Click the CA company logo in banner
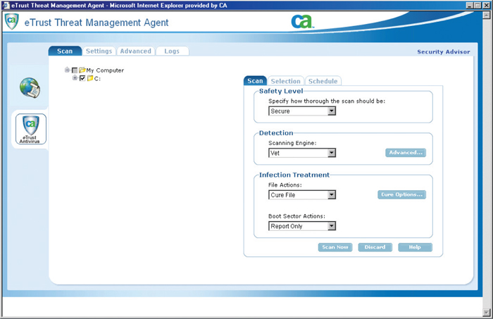 [302, 22]
